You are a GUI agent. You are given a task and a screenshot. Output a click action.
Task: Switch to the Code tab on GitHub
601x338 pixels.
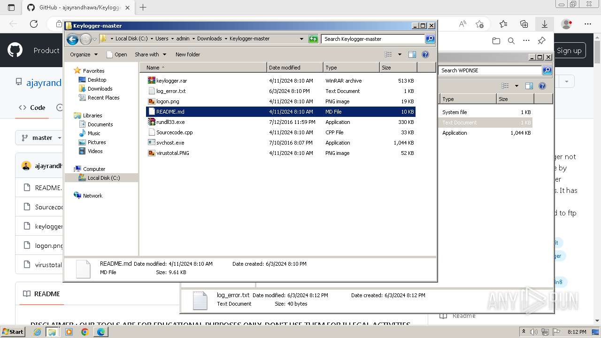coord(32,108)
